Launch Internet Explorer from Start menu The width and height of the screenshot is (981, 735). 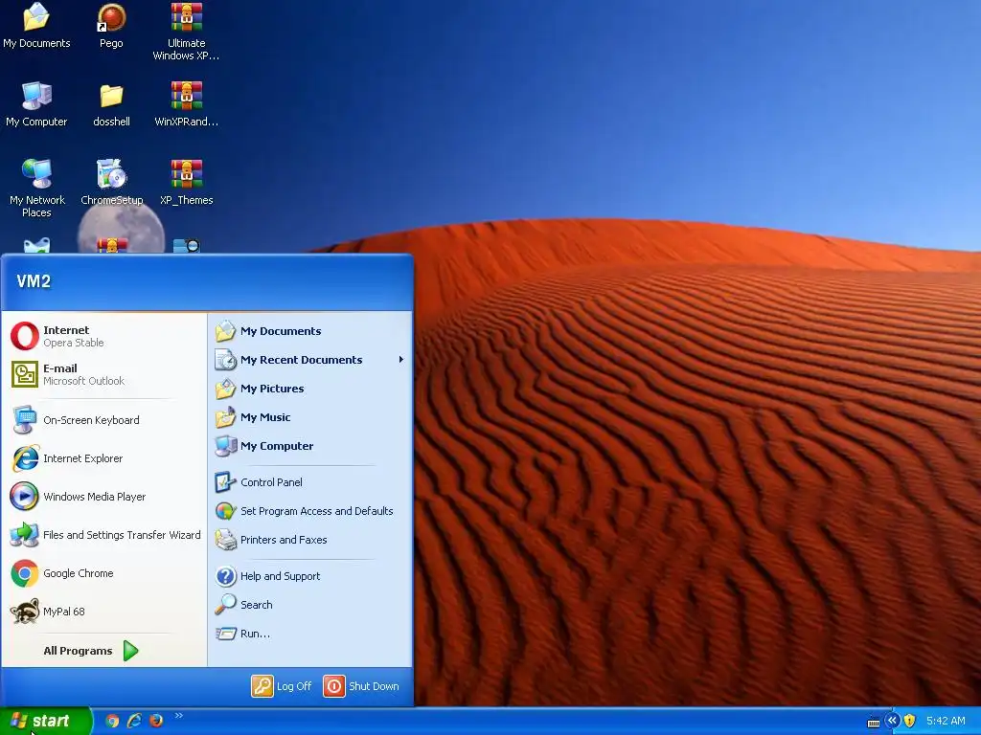pos(103,458)
